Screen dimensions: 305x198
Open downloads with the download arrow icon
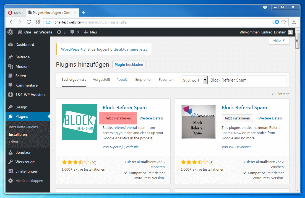pyautogui.click(x=294, y=22)
